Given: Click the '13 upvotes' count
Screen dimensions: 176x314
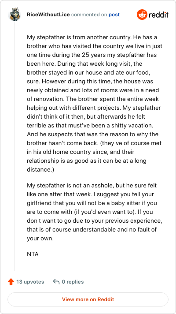Looking at the screenshot, I should (30, 282).
